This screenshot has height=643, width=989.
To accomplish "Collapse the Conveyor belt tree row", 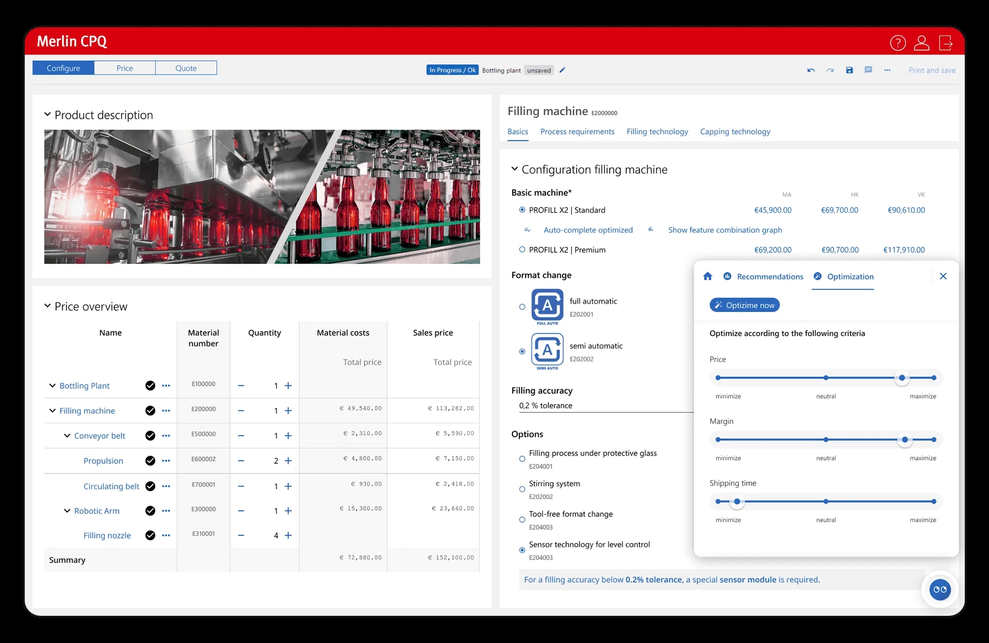I will [67, 435].
